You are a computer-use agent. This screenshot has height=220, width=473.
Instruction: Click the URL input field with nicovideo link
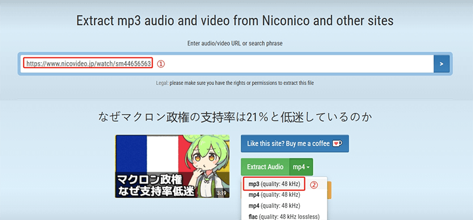[227, 64]
